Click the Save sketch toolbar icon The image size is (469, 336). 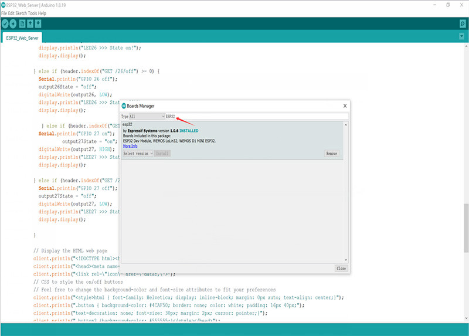click(39, 23)
